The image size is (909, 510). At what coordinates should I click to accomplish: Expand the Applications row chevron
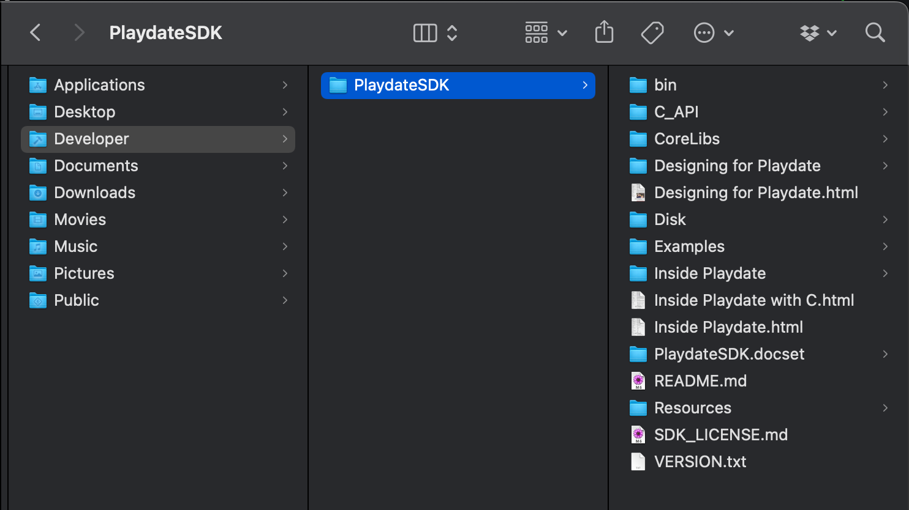click(285, 85)
